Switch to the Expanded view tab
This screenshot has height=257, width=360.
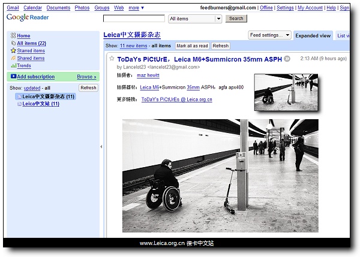tap(313, 36)
